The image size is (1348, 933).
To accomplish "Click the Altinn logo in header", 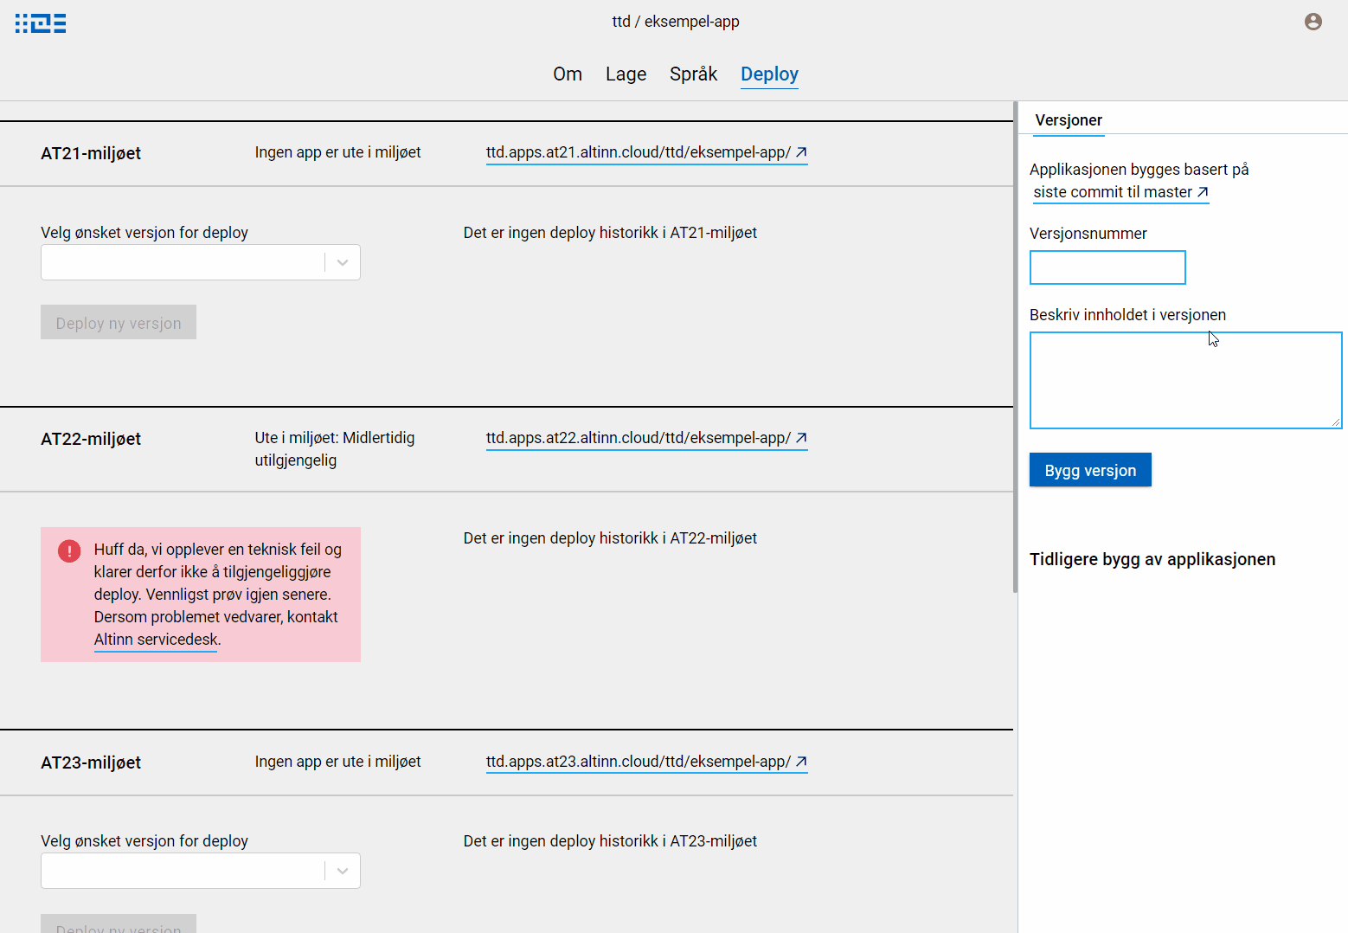I will [x=41, y=23].
